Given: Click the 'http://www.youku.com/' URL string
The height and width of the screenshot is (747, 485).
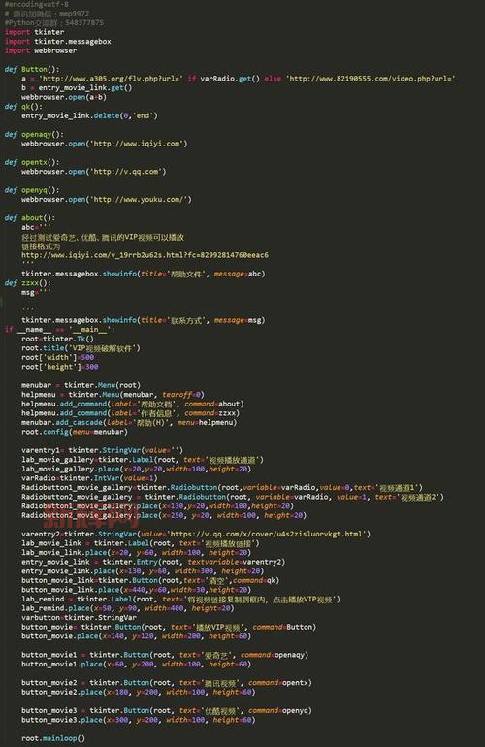Looking at the screenshot, I should click(141, 199).
